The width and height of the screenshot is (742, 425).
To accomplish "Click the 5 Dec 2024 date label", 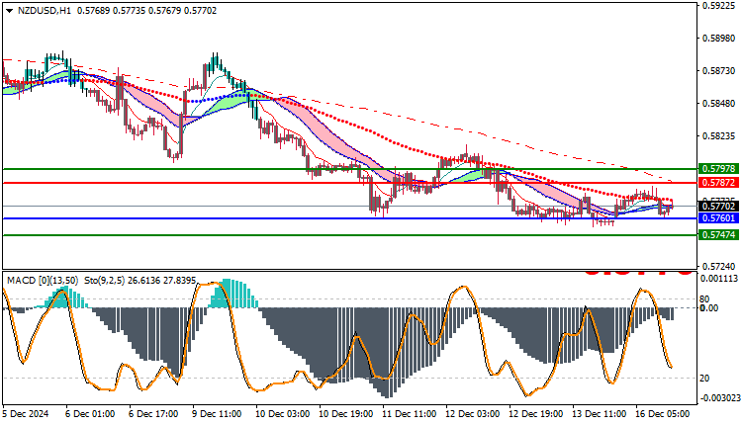I will click(26, 414).
